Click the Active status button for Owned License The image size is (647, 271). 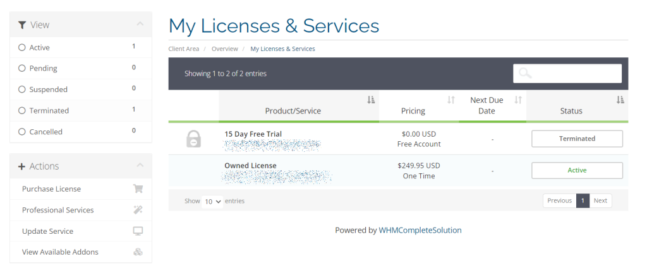point(577,170)
